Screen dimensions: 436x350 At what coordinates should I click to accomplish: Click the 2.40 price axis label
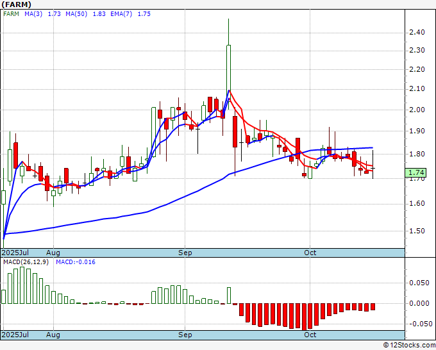pos(417,32)
